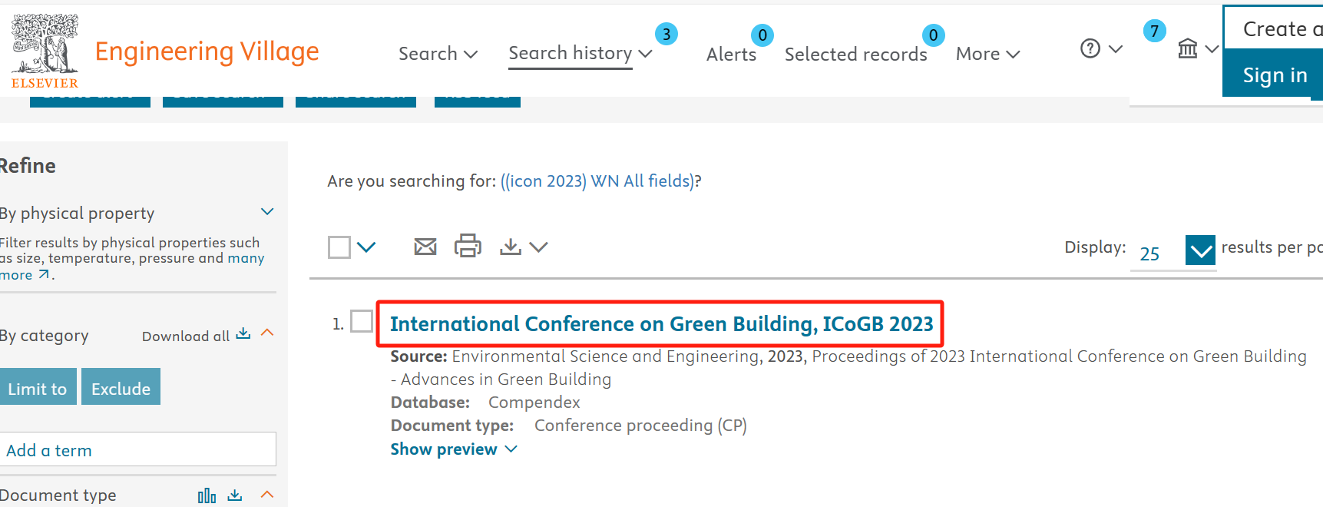Expand the By physical property section
1323x507 pixels.
point(267,212)
